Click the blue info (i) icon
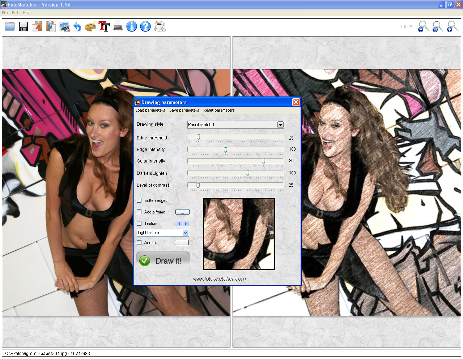463x359 pixels. 132,26
